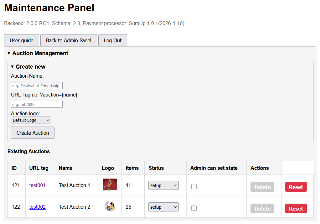
Task: Open the User guide
Action: point(21,40)
